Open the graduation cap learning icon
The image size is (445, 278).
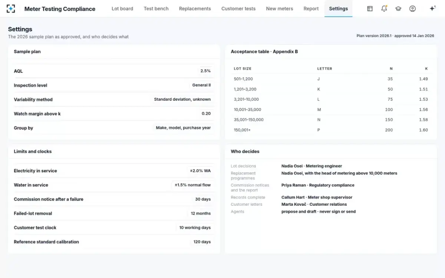[x=398, y=9]
